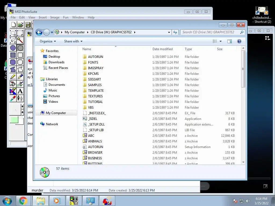Open Google Chrome from the taskbar

pos(23,201)
